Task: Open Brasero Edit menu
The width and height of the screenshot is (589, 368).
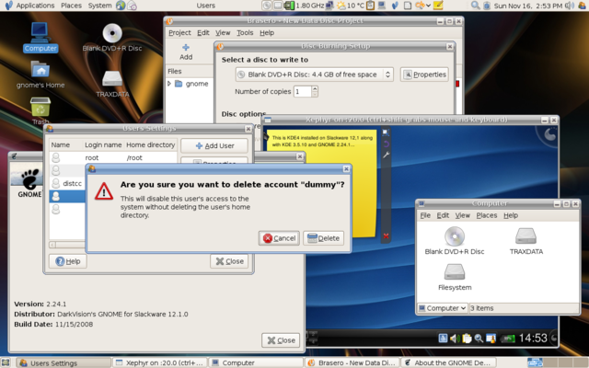Action: tap(203, 33)
